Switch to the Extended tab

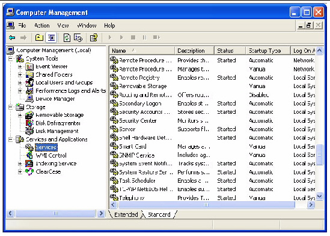(x=126, y=214)
